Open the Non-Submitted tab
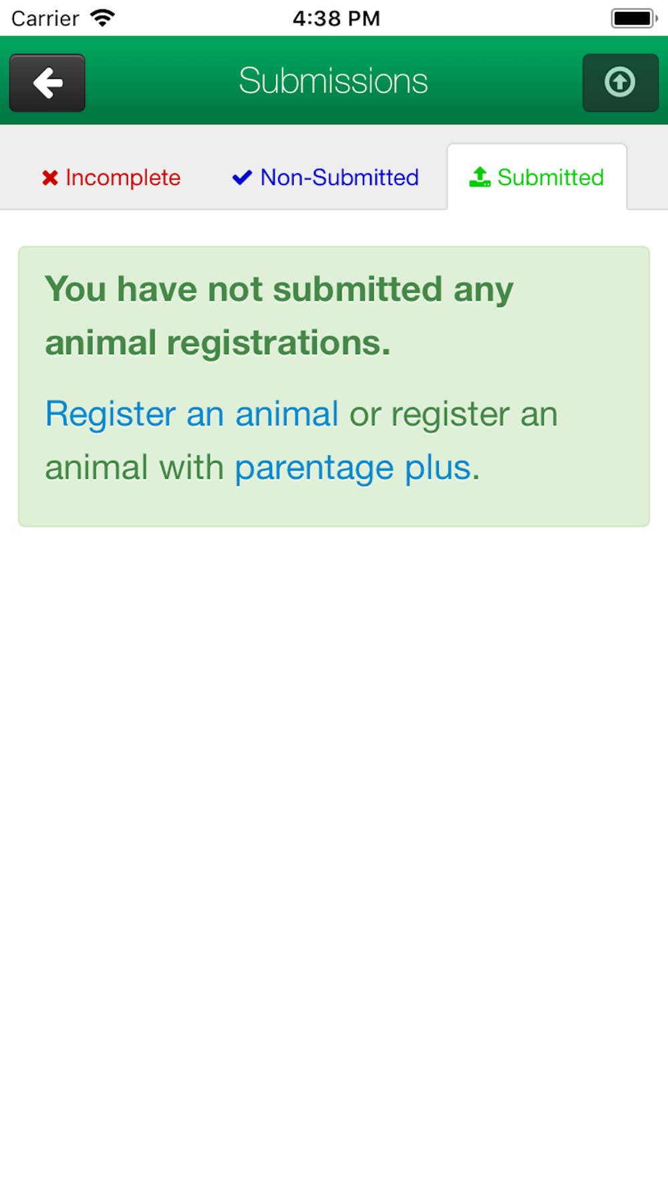Image resolution: width=668 pixels, height=1188 pixels. coord(325,178)
